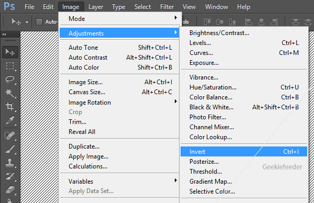
Task: Expand the toolbox panel with double arrows
Action: (x=4, y=35)
